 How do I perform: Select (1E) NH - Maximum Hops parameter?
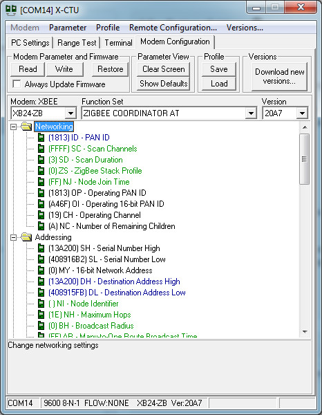(x=90, y=315)
